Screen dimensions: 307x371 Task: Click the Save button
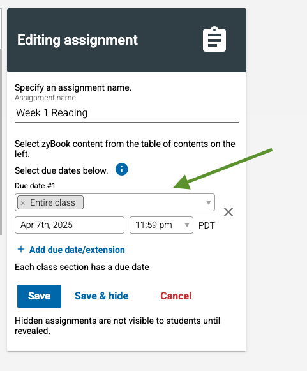coord(40,296)
